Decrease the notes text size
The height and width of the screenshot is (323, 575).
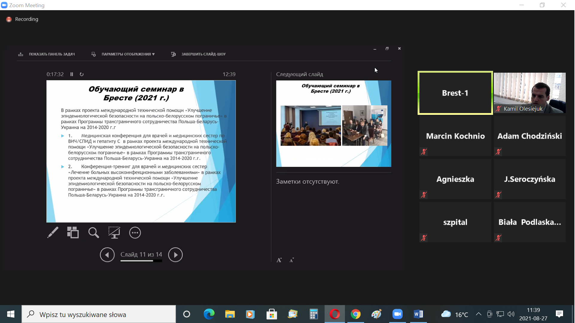292,260
